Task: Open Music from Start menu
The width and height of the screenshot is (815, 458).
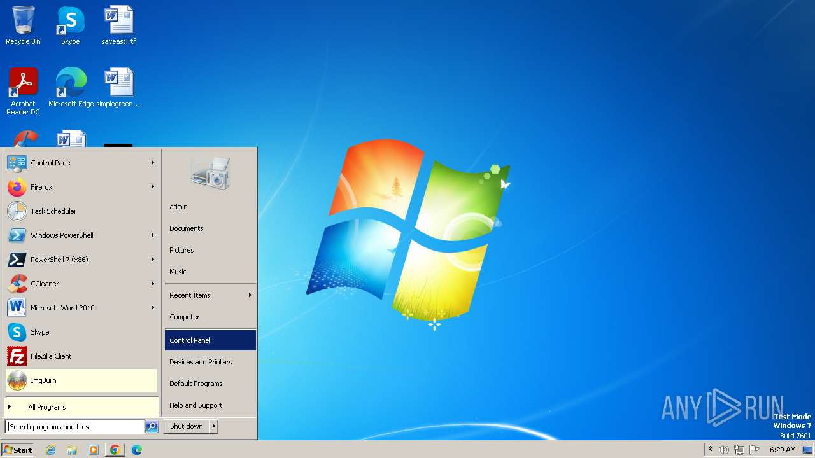Action: (x=210, y=272)
